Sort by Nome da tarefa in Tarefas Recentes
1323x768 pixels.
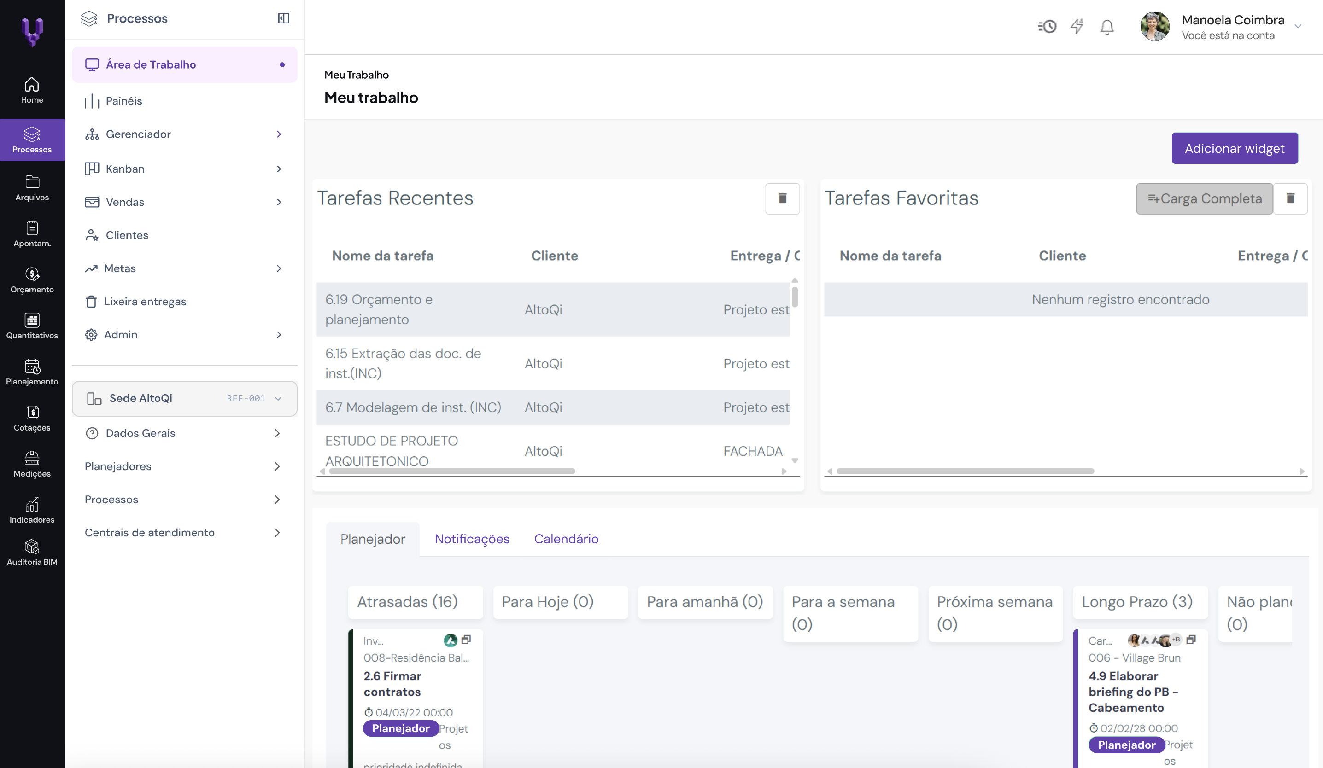click(x=383, y=256)
